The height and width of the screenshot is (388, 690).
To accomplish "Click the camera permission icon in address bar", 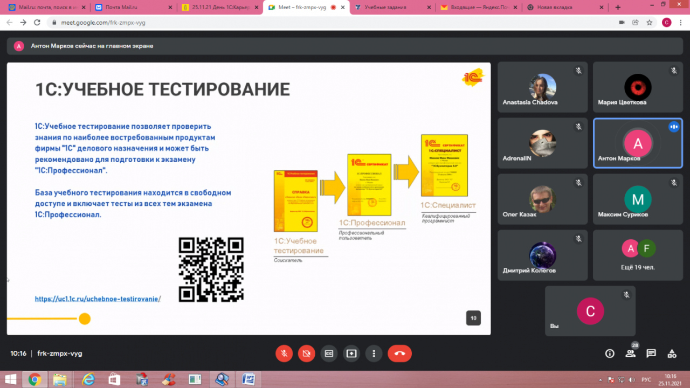I will (622, 23).
